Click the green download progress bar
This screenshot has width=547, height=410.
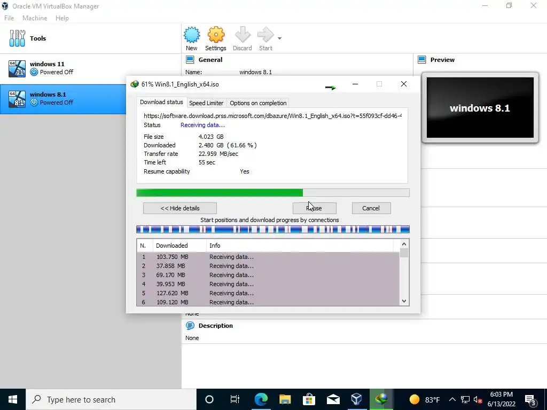point(273,193)
